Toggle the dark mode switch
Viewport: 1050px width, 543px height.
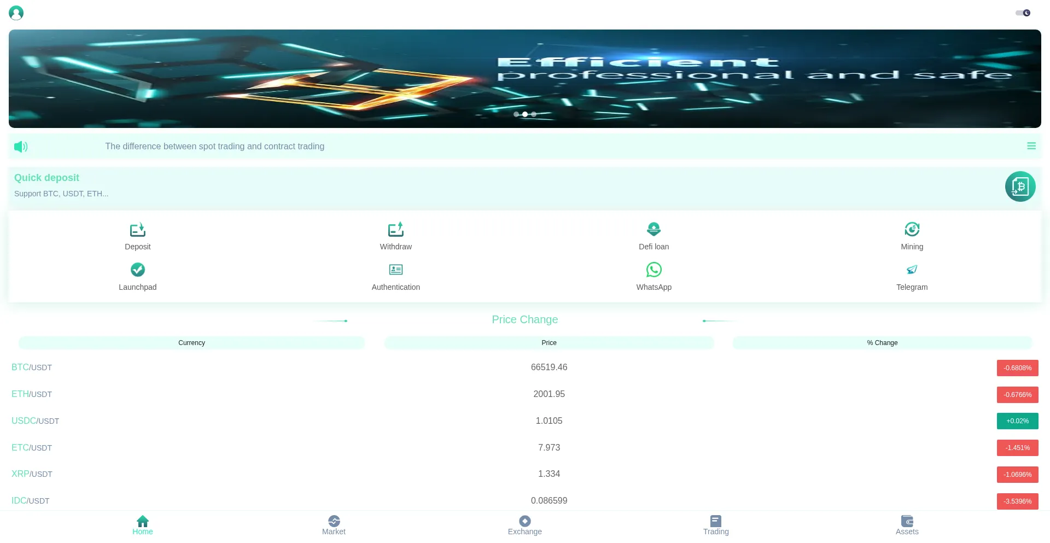tap(1023, 13)
